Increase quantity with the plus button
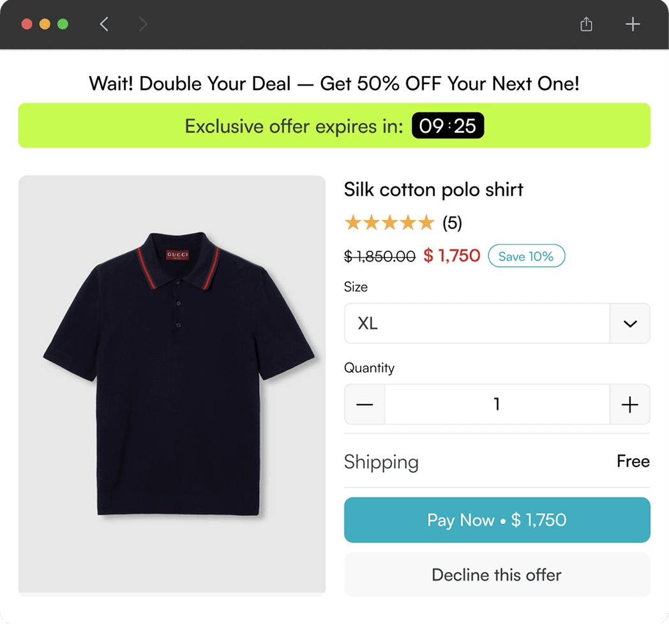This screenshot has height=624, width=669. [629, 405]
